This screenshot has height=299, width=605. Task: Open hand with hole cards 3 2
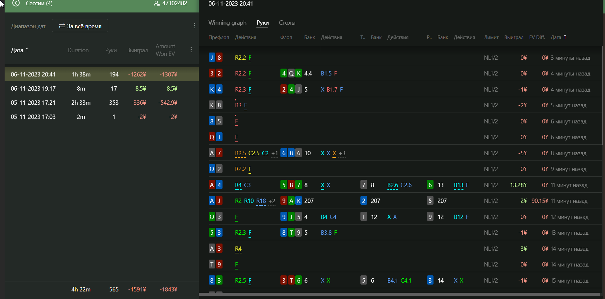pyautogui.click(x=405, y=74)
